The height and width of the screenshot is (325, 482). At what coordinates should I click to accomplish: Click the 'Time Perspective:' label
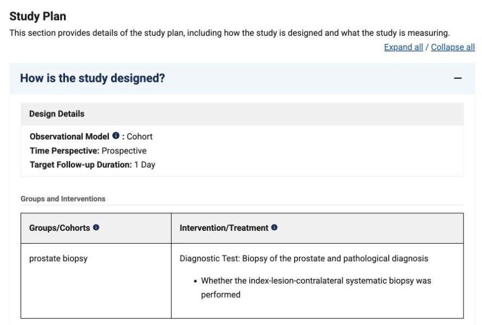pos(64,151)
